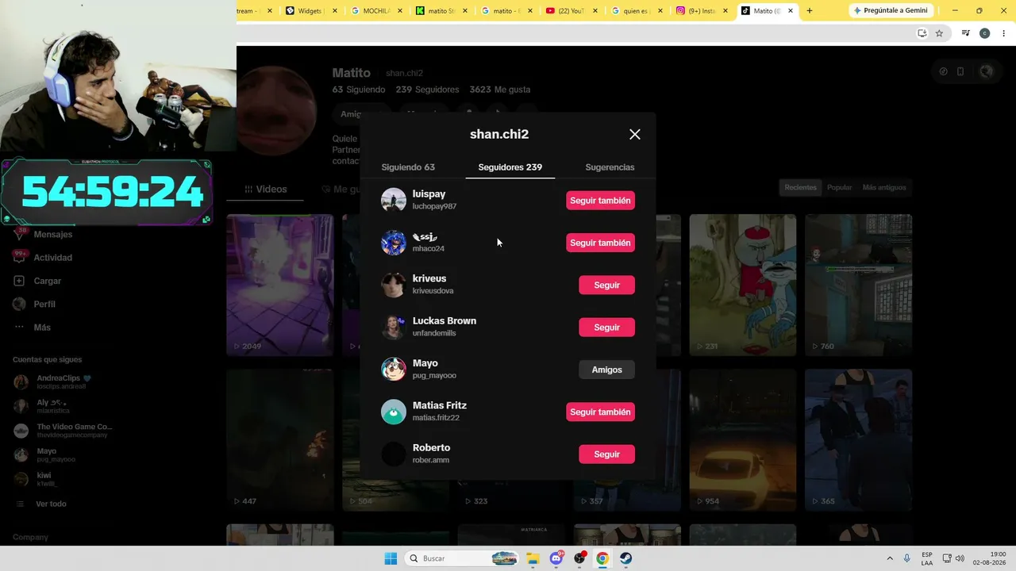Follow kriveus with the Seguir button
The height and width of the screenshot is (571, 1016).
(x=606, y=285)
